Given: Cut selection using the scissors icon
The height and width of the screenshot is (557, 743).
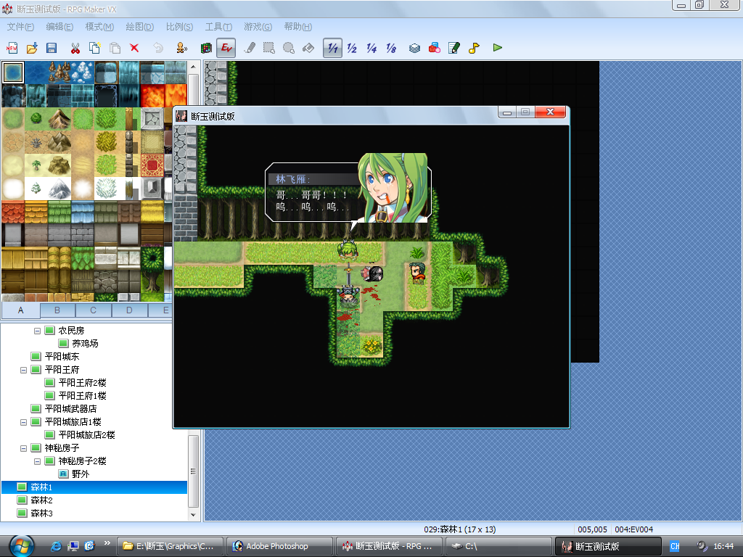Looking at the screenshot, I should coord(75,48).
